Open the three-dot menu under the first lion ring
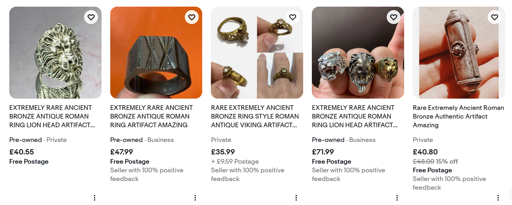 pyautogui.click(x=94, y=198)
